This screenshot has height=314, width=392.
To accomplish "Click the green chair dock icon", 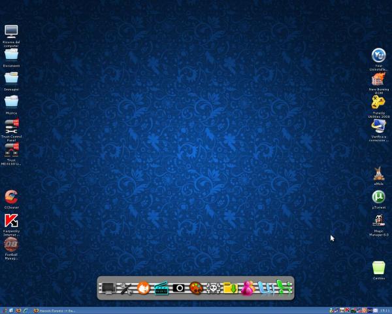I will [284, 287].
